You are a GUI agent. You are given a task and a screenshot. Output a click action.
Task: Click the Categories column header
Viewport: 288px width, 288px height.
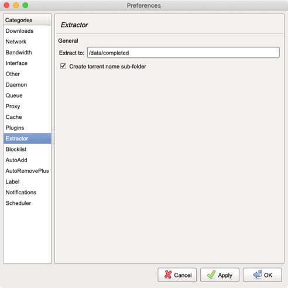point(28,20)
